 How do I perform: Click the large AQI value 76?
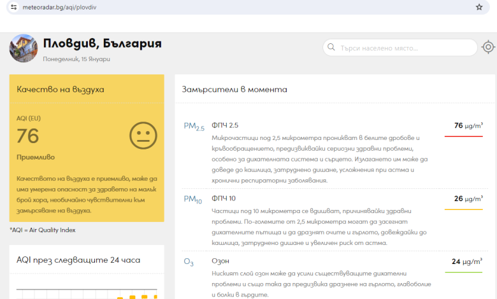coord(28,136)
